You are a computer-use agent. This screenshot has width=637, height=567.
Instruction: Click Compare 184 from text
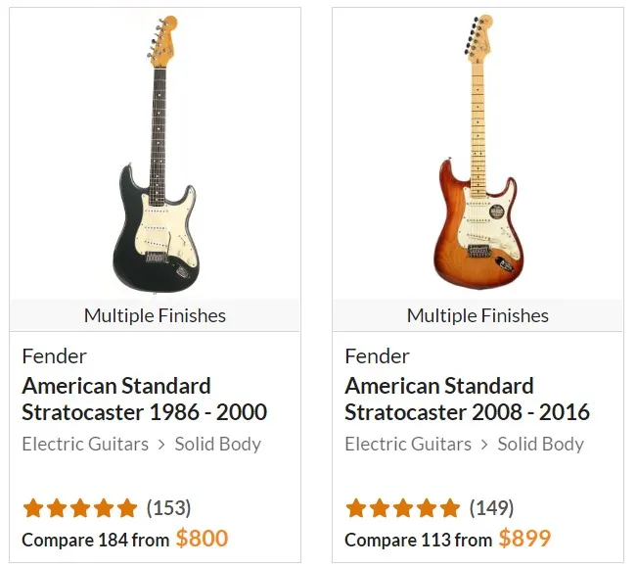point(95,540)
